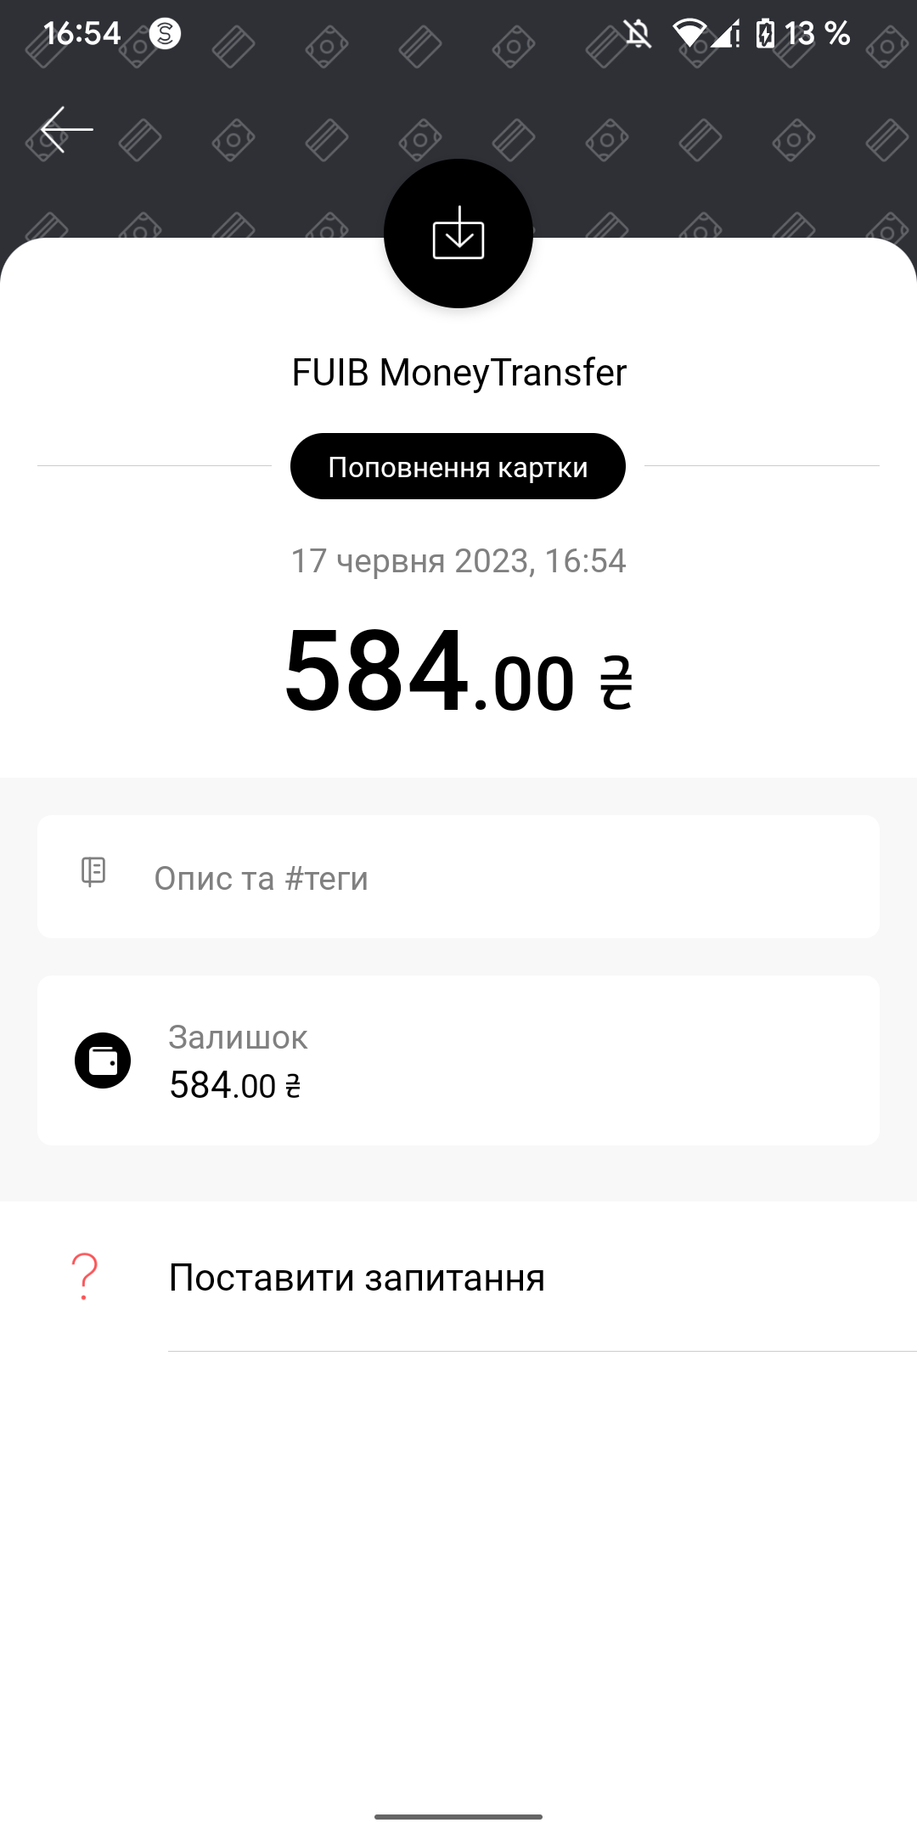
Task: Tap the 13 % battery percentage text
Action: pyautogui.click(x=817, y=34)
